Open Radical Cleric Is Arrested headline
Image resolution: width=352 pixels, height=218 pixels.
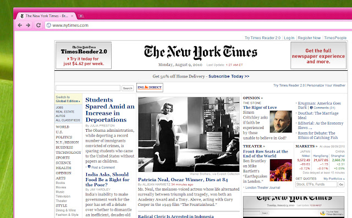176,216
